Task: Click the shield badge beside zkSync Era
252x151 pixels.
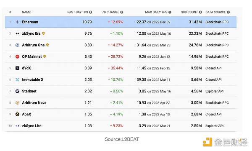Action: pyautogui.click(x=43, y=33)
